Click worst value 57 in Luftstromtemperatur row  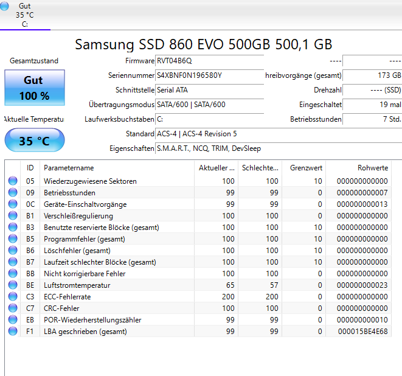coord(274,285)
